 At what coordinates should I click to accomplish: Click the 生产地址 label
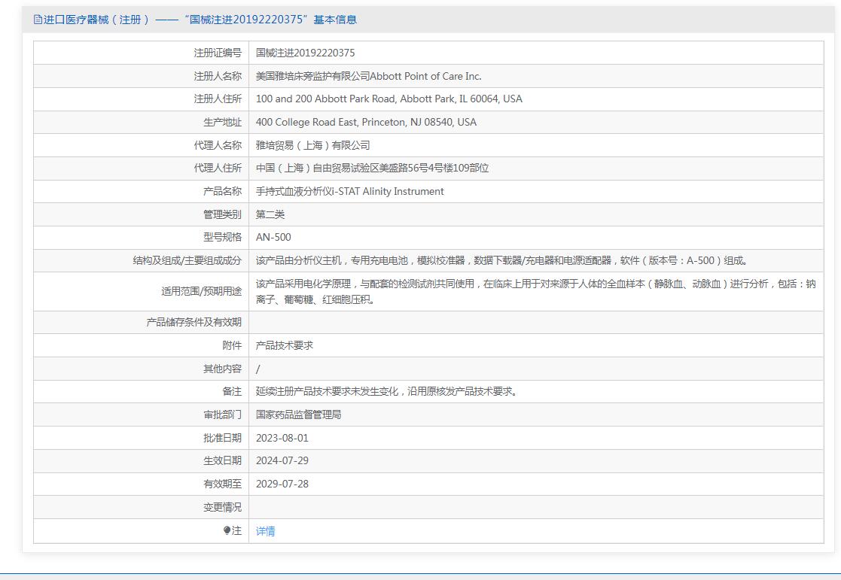[223, 122]
